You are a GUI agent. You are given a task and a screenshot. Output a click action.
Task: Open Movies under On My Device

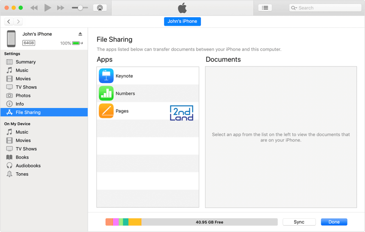tap(44, 140)
